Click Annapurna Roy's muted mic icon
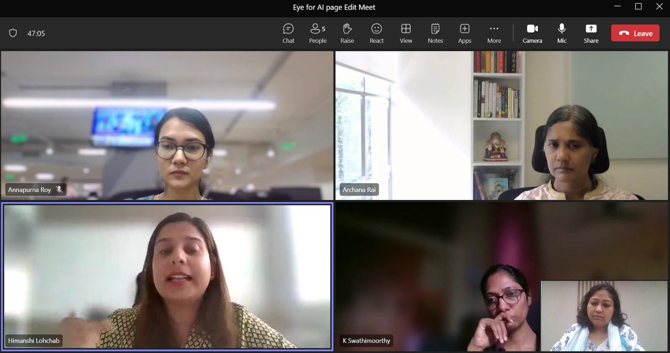This screenshot has height=353, width=670. pos(59,190)
